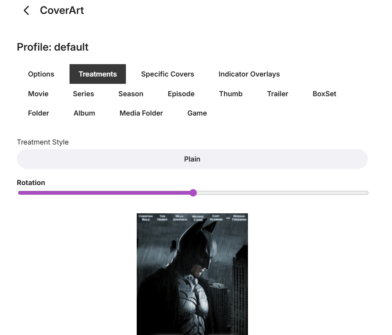Click the unfilled right part of Rotation slider
392x335 pixels.
[x=282, y=193]
